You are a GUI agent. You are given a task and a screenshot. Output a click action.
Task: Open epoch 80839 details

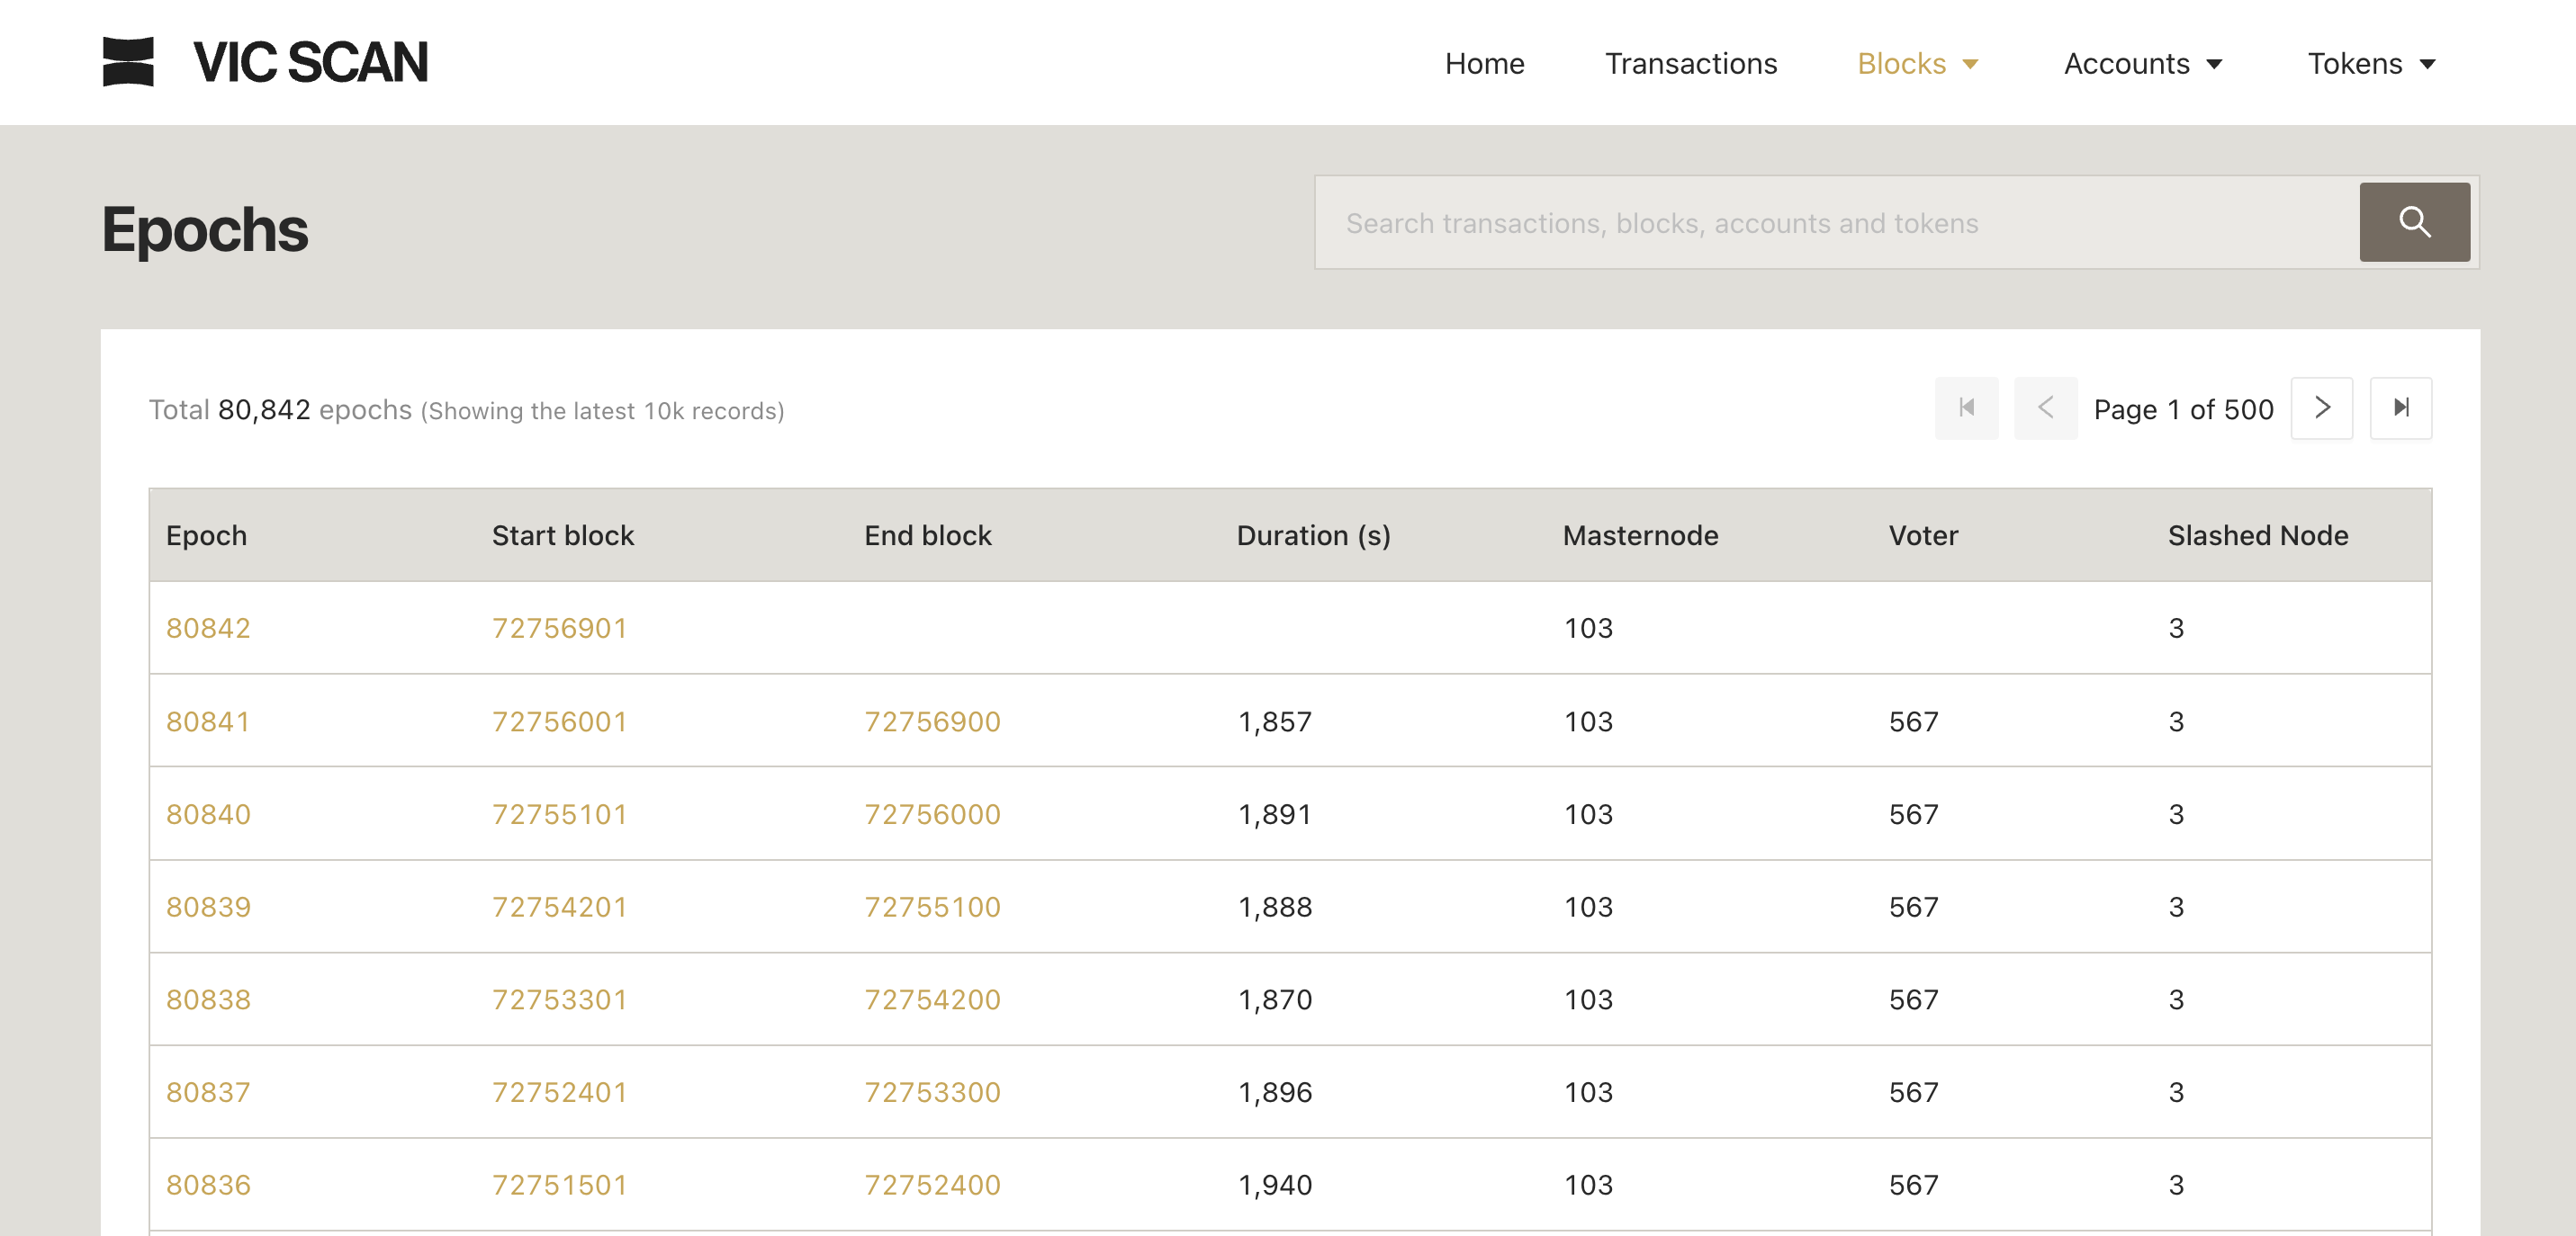[208, 908]
